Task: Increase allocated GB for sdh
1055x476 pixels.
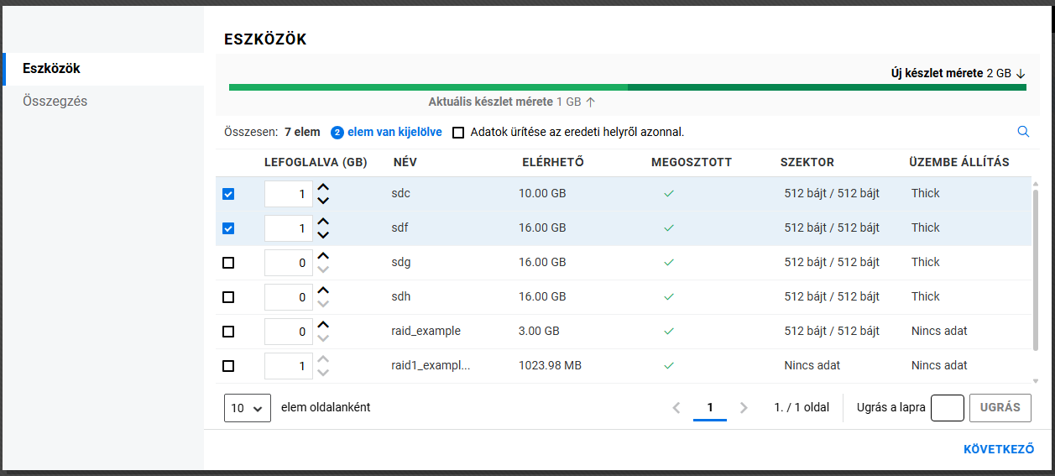Action: pos(323,290)
